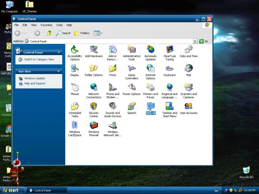Click the on-screen keyboard taskbar icon

tap(217, 190)
